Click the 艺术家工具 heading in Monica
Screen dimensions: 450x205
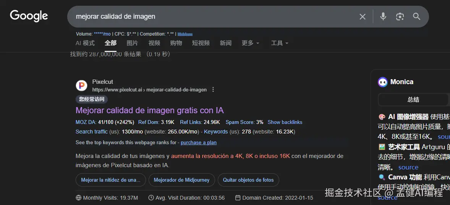pyautogui.click(x=404, y=147)
